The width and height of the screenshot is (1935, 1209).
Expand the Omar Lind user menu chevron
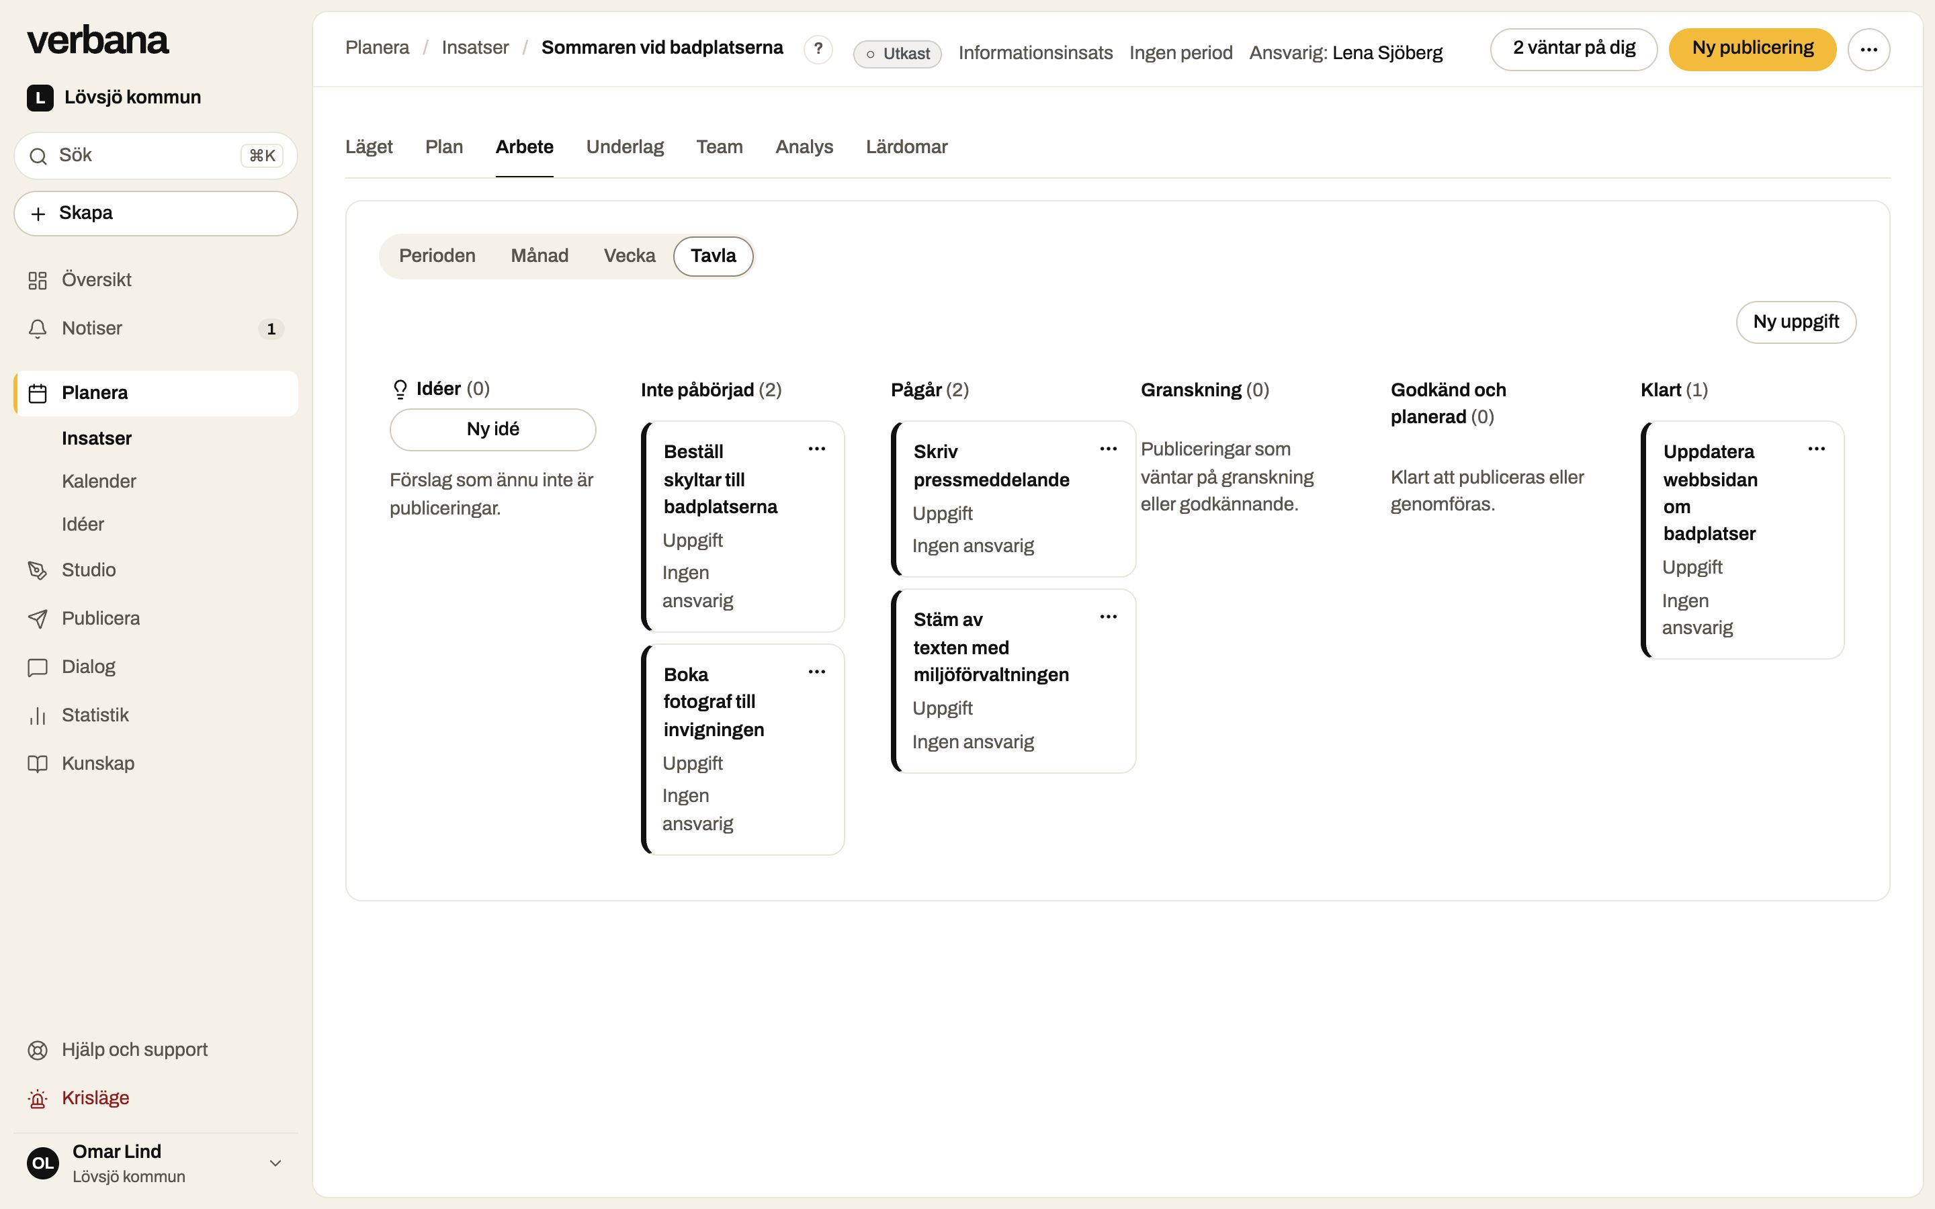pos(275,1163)
